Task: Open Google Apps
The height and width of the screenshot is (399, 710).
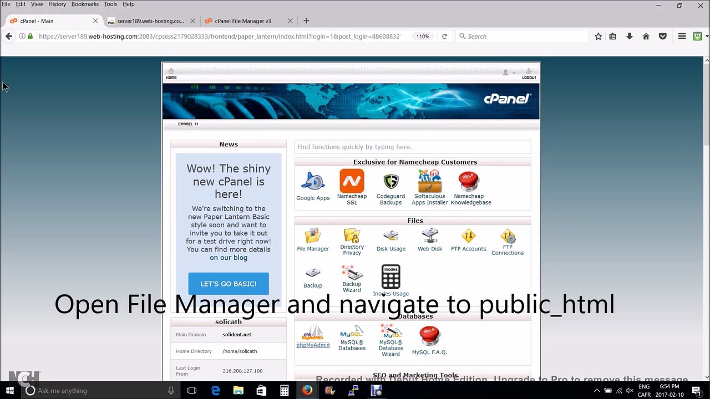Action: (x=313, y=186)
